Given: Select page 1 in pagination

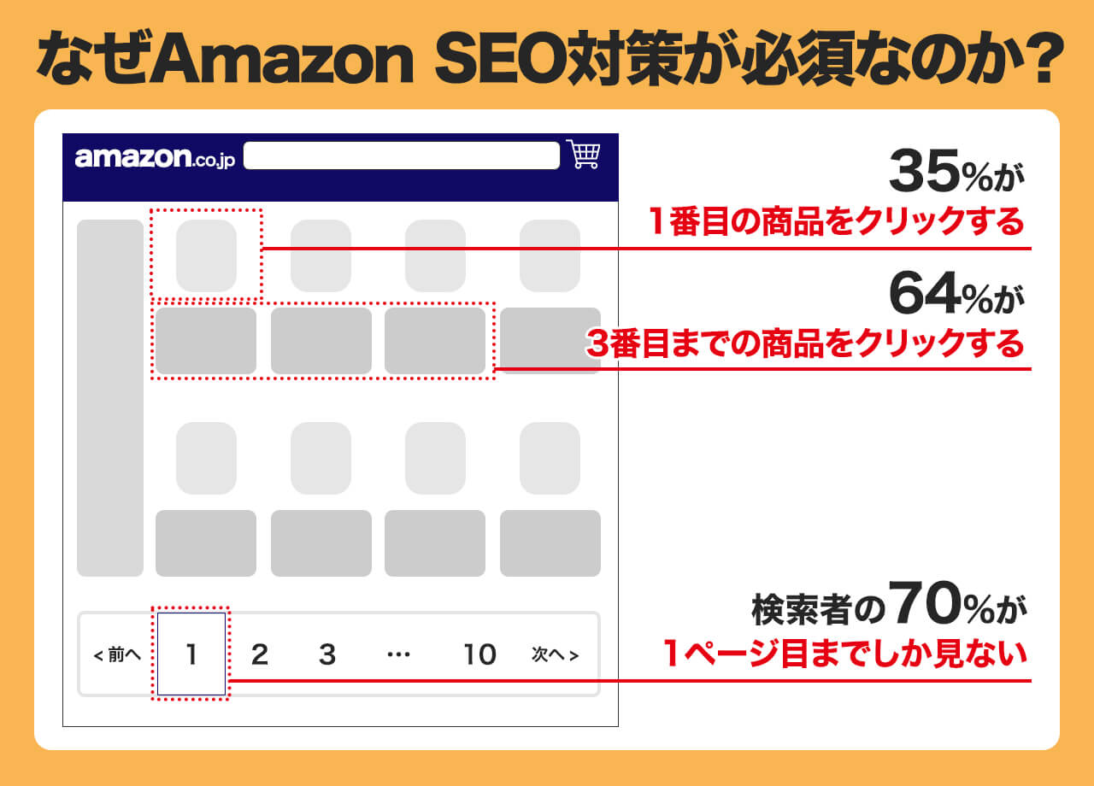Looking at the screenshot, I should [x=191, y=654].
